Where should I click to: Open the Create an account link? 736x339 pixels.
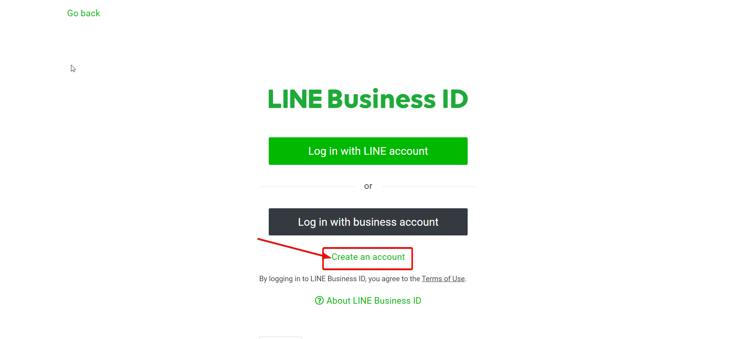pyautogui.click(x=368, y=257)
